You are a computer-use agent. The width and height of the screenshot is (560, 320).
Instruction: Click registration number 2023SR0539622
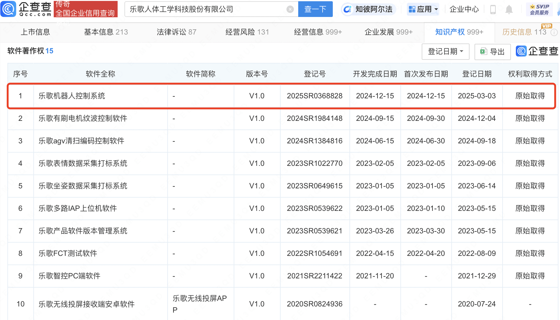pos(315,208)
